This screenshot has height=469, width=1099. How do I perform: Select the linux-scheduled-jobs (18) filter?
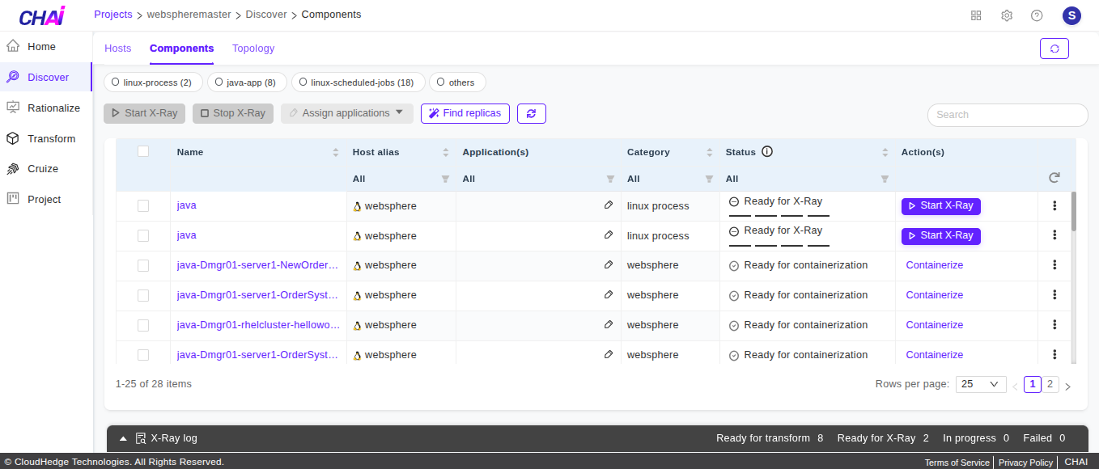click(358, 82)
